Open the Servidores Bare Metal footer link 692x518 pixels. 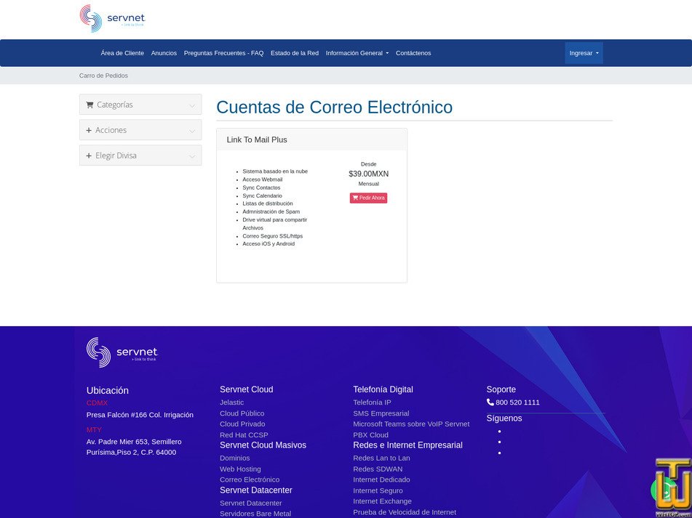point(255,514)
